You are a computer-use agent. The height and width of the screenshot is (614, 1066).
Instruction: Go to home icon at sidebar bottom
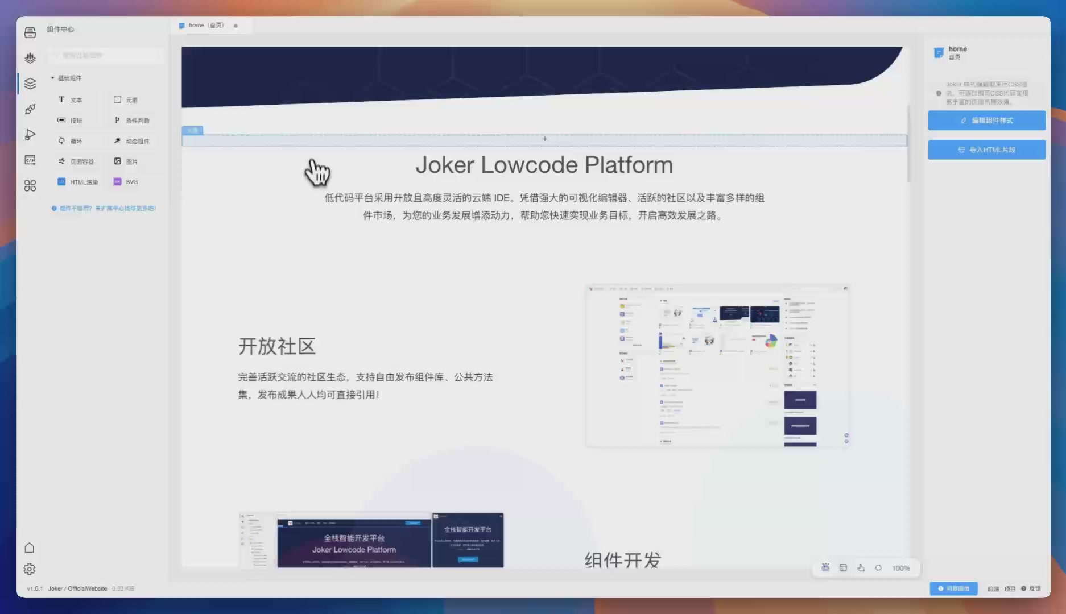(x=30, y=547)
